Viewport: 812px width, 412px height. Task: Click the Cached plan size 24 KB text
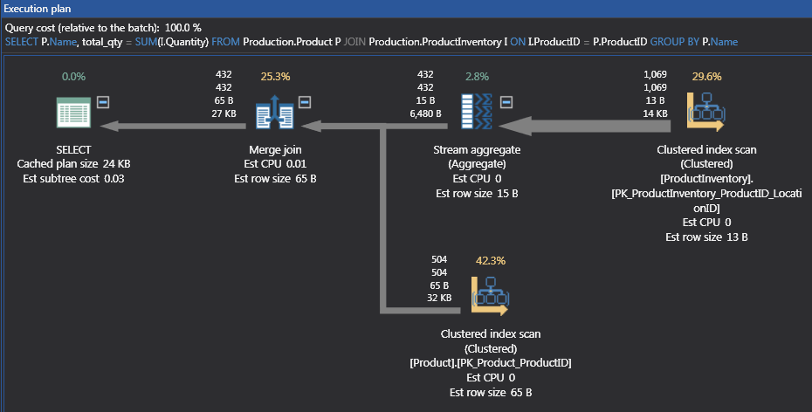(75, 164)
